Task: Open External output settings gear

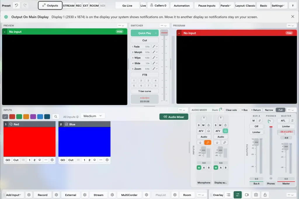Action: coord(85,195)
